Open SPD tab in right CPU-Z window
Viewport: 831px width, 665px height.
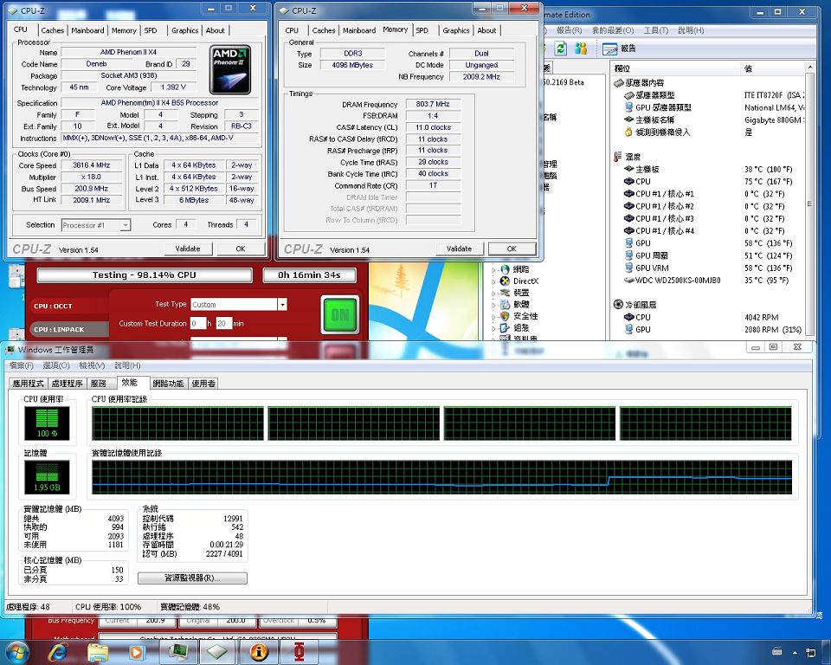pos(422,31)
